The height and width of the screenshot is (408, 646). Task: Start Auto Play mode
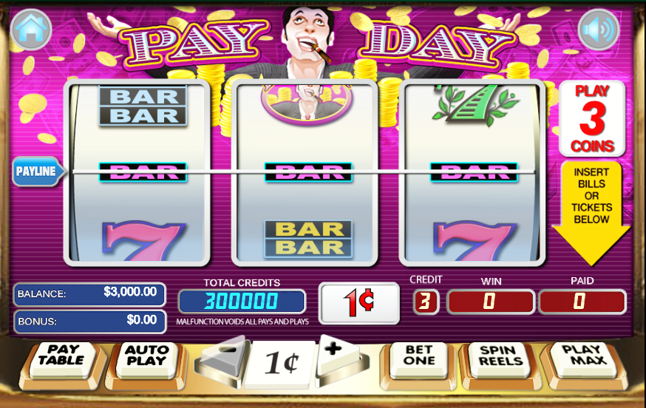click(x=147, y=359)
